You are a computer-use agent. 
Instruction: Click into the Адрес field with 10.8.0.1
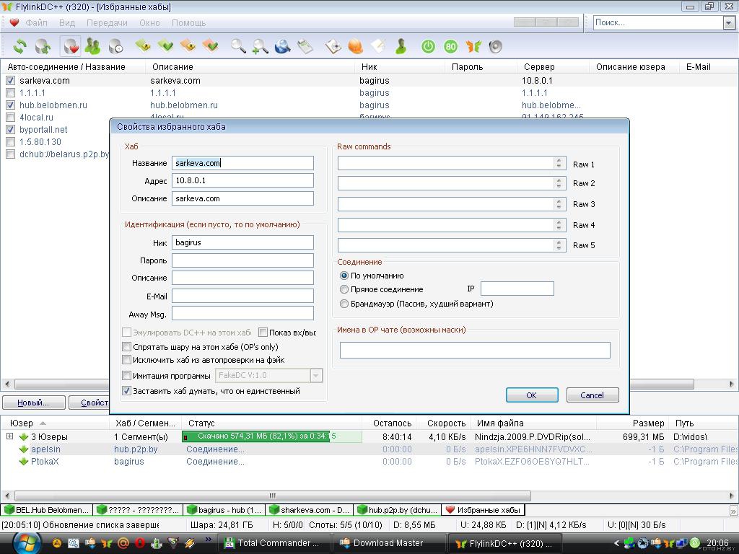[242, 180]
